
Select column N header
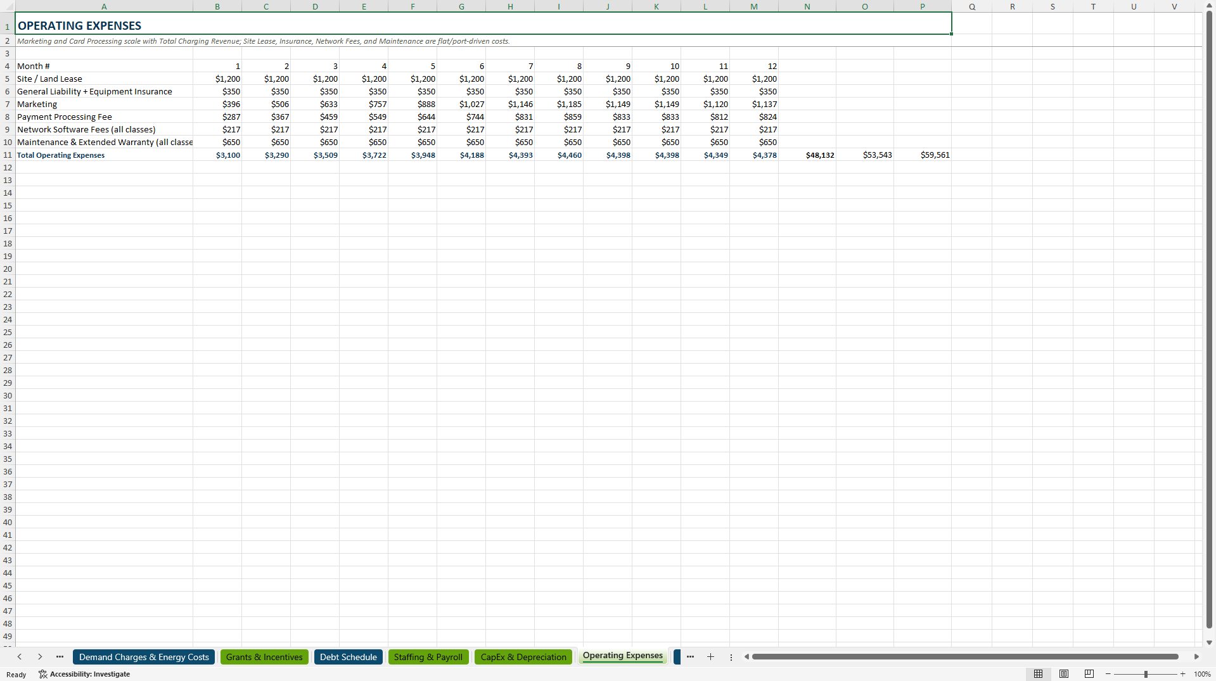point(807,6)
